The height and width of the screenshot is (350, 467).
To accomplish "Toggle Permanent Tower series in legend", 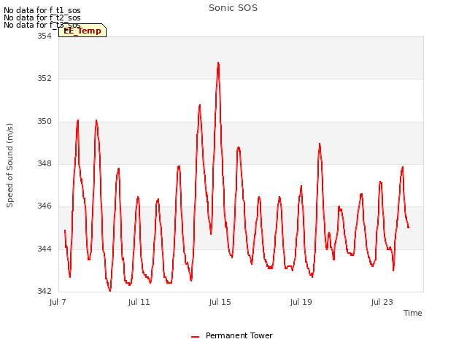I will click(232, 336).
